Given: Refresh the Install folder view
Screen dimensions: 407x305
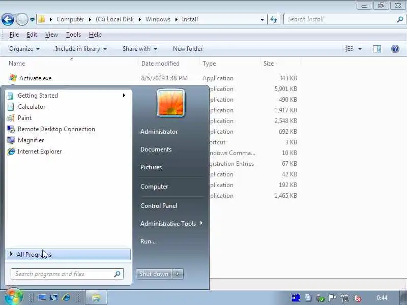Looking at the screenshot, I should tap(274, 19).
